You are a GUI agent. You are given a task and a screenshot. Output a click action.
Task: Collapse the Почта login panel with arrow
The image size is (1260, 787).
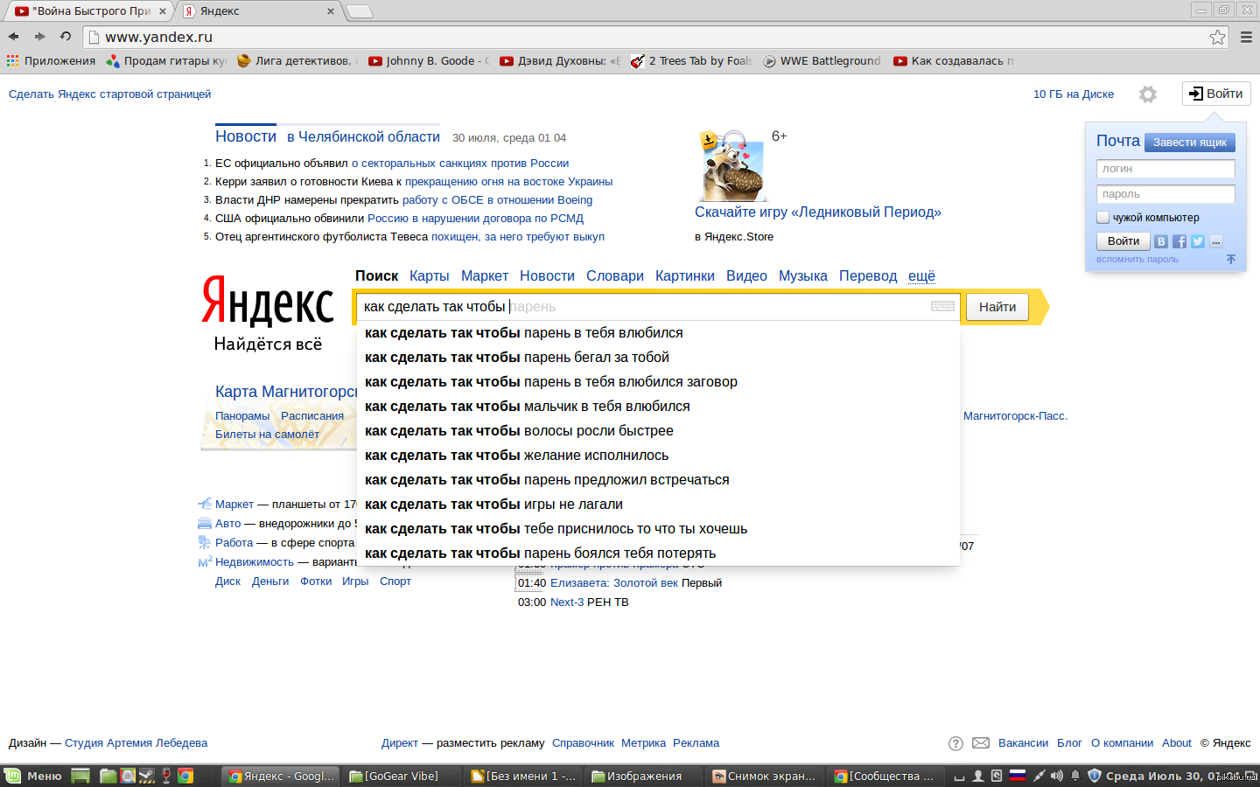click(1231, 259)
